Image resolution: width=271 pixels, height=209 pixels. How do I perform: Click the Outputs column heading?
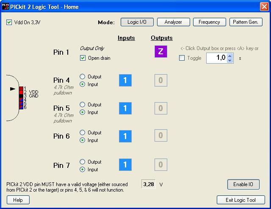click(x=162, y=38)
